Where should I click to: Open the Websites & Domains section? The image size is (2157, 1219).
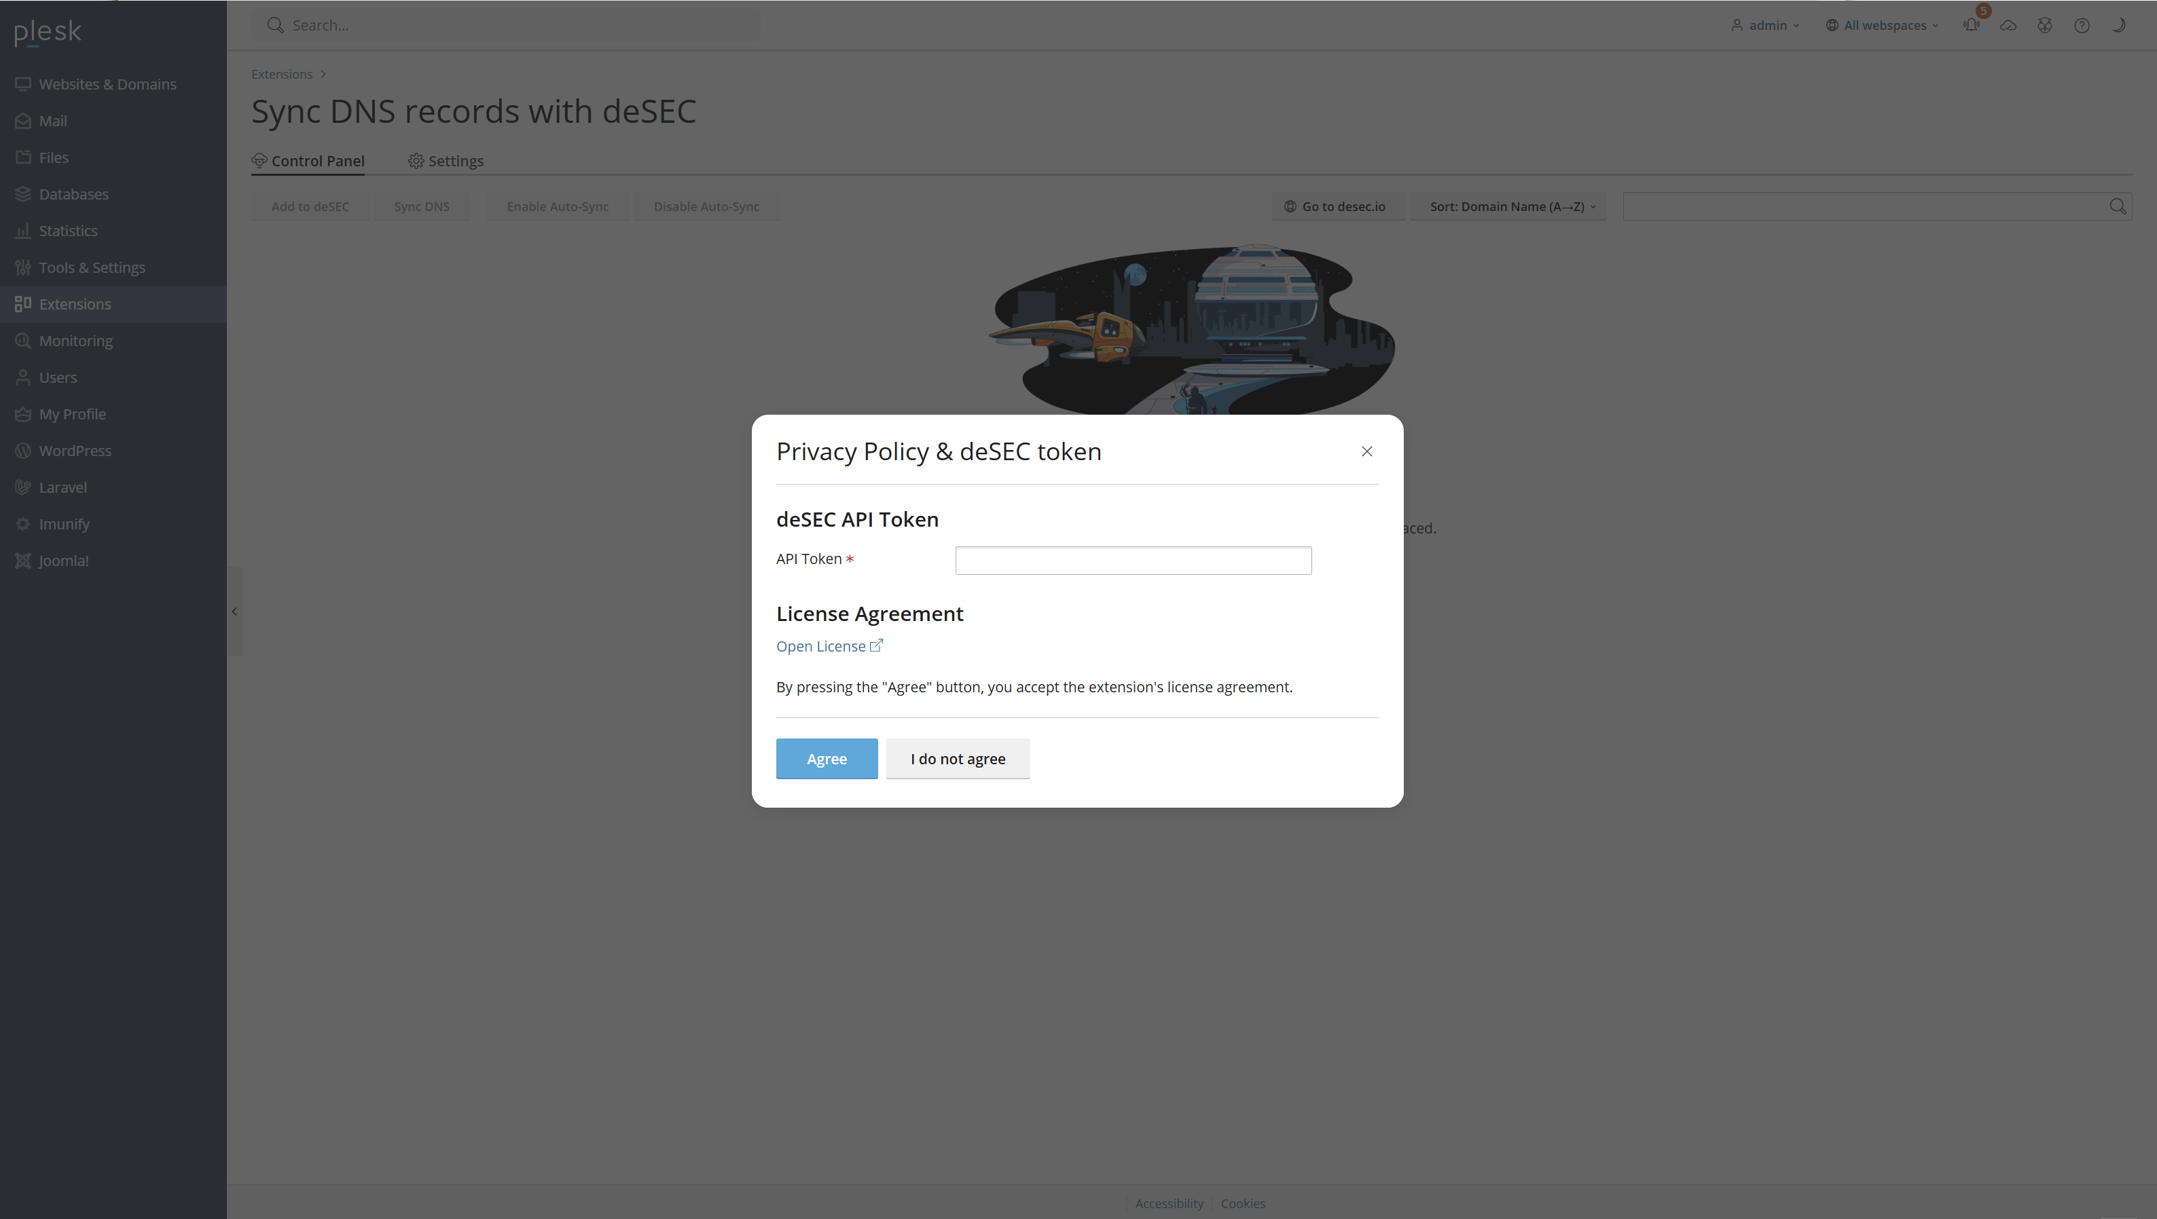107,83
